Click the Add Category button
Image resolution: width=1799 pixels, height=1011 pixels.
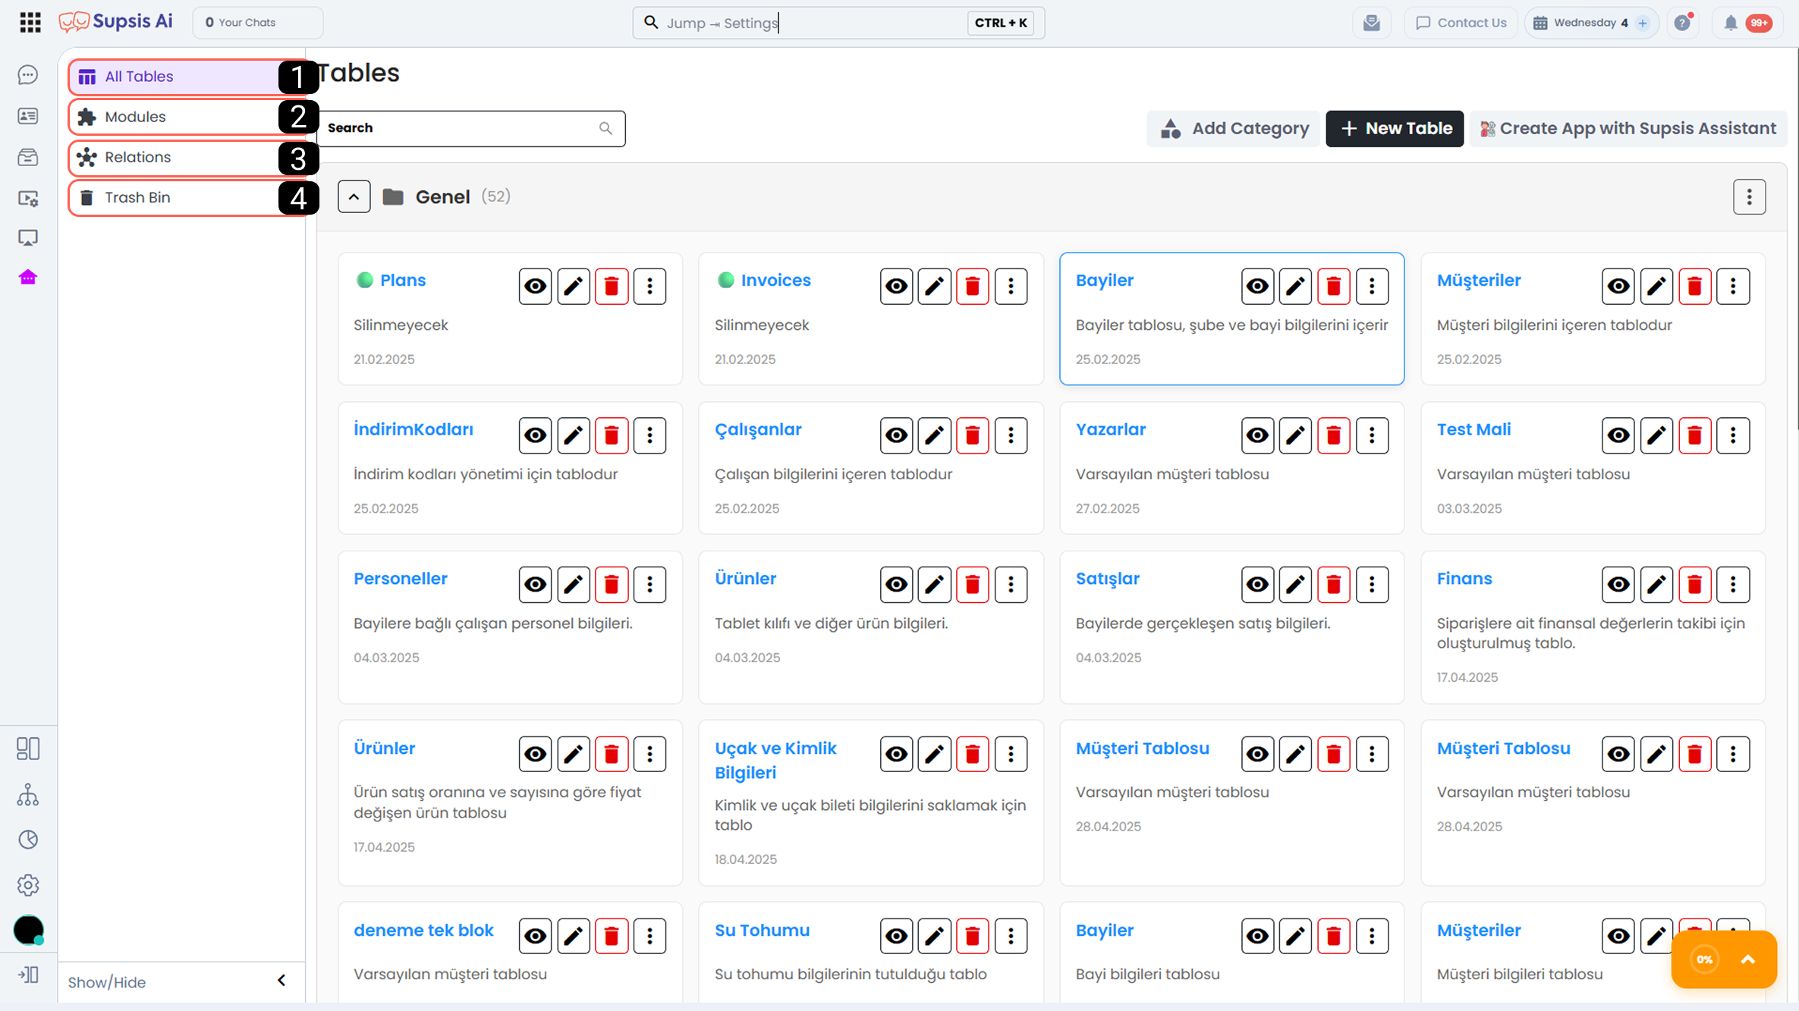[x=1234, y=128]
